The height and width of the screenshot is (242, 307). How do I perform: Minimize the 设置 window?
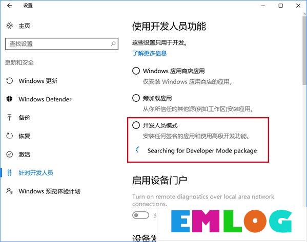[x=263, y=6]
